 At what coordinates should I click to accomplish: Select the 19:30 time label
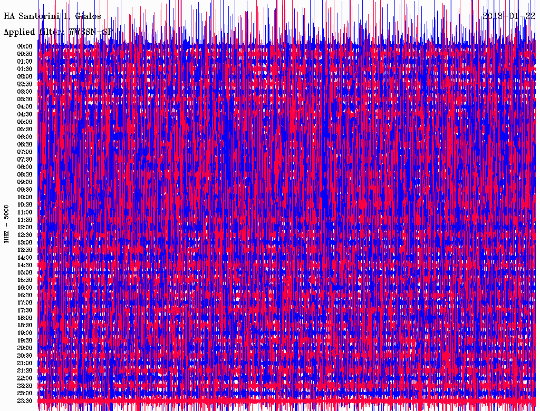25,340
